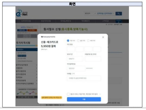The height and width of the screenshot is (110, 146).
Task: Open the 고객지원 top menu
Action: pyautogui.click(x=105, y=21)
